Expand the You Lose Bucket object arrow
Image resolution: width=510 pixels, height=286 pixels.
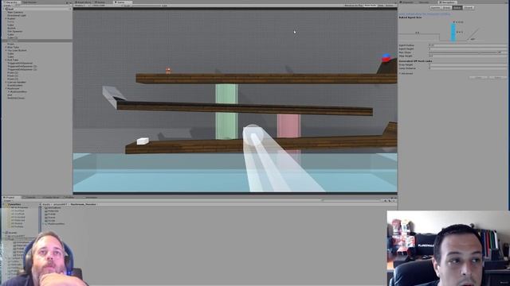[x=6, y=50]
